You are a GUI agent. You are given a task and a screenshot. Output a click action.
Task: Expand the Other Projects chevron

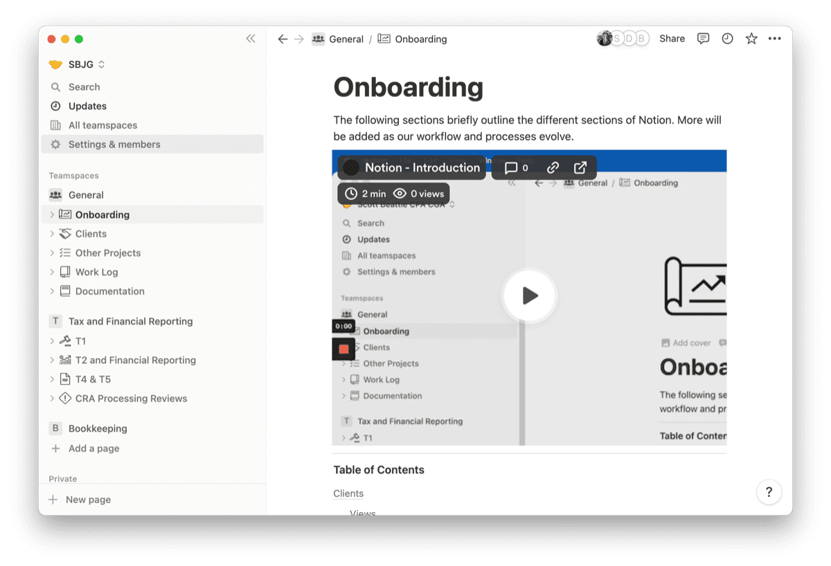point(52,253)
